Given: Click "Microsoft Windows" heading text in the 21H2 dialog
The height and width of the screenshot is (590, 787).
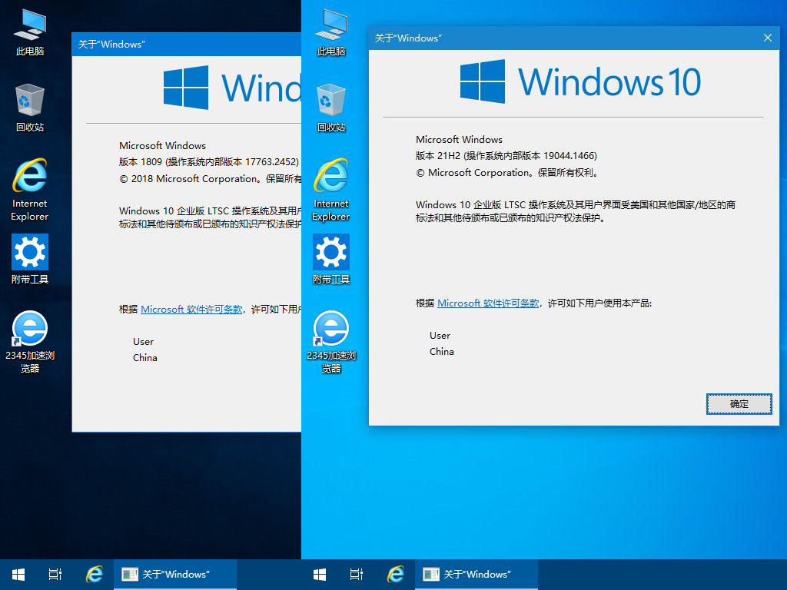Looking at the screenshot, I should 459,140.
